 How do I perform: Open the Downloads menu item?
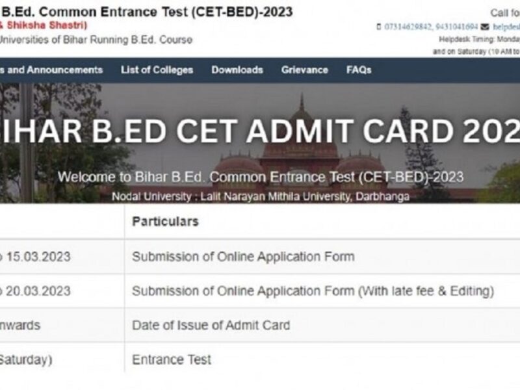pos(236,70)
